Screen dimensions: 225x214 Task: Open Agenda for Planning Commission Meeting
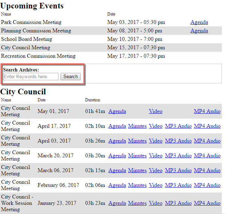click(199, 31)
